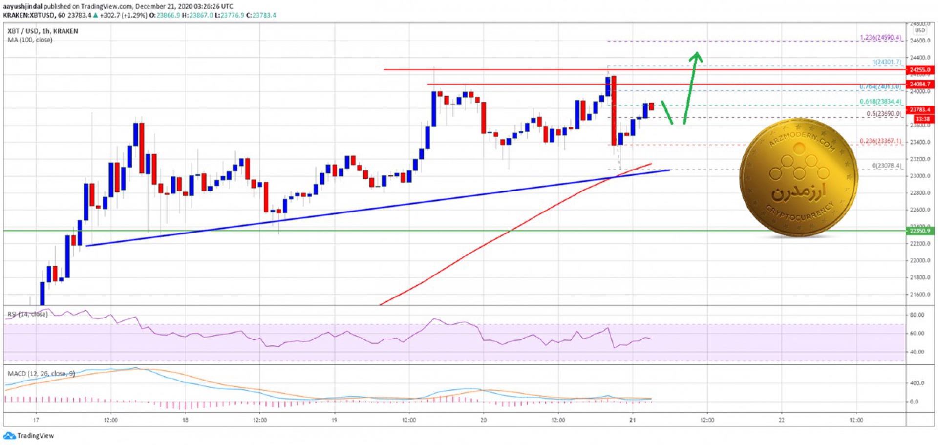Open the USD currency label on price axis
This screenshot has width=938, height=445.
[x=920, y=30]
